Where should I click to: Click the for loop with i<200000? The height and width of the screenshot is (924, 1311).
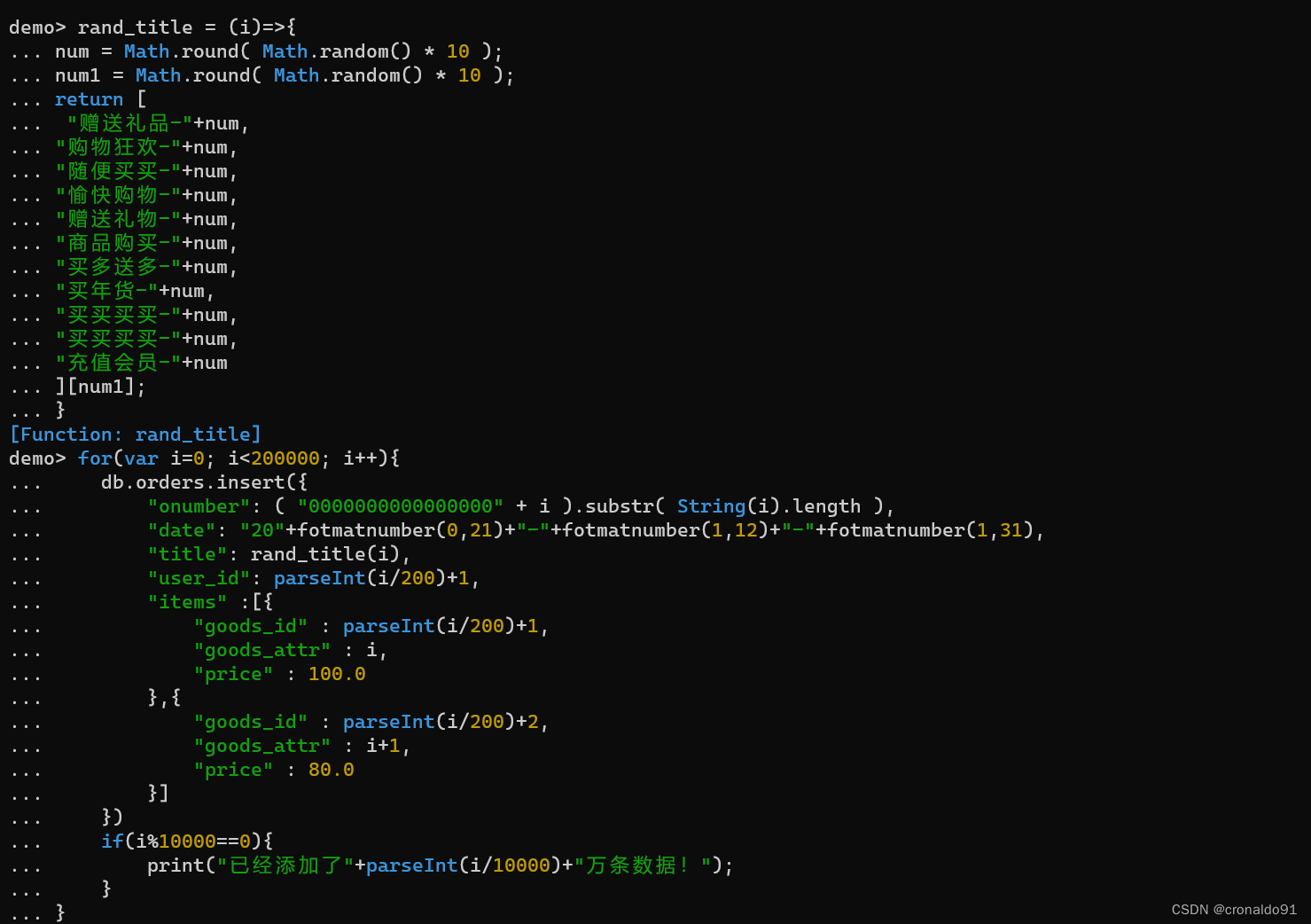coord(238,458)
